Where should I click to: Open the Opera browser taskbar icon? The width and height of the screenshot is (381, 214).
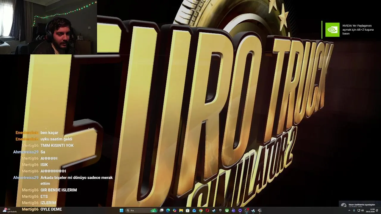coord(207,210)
